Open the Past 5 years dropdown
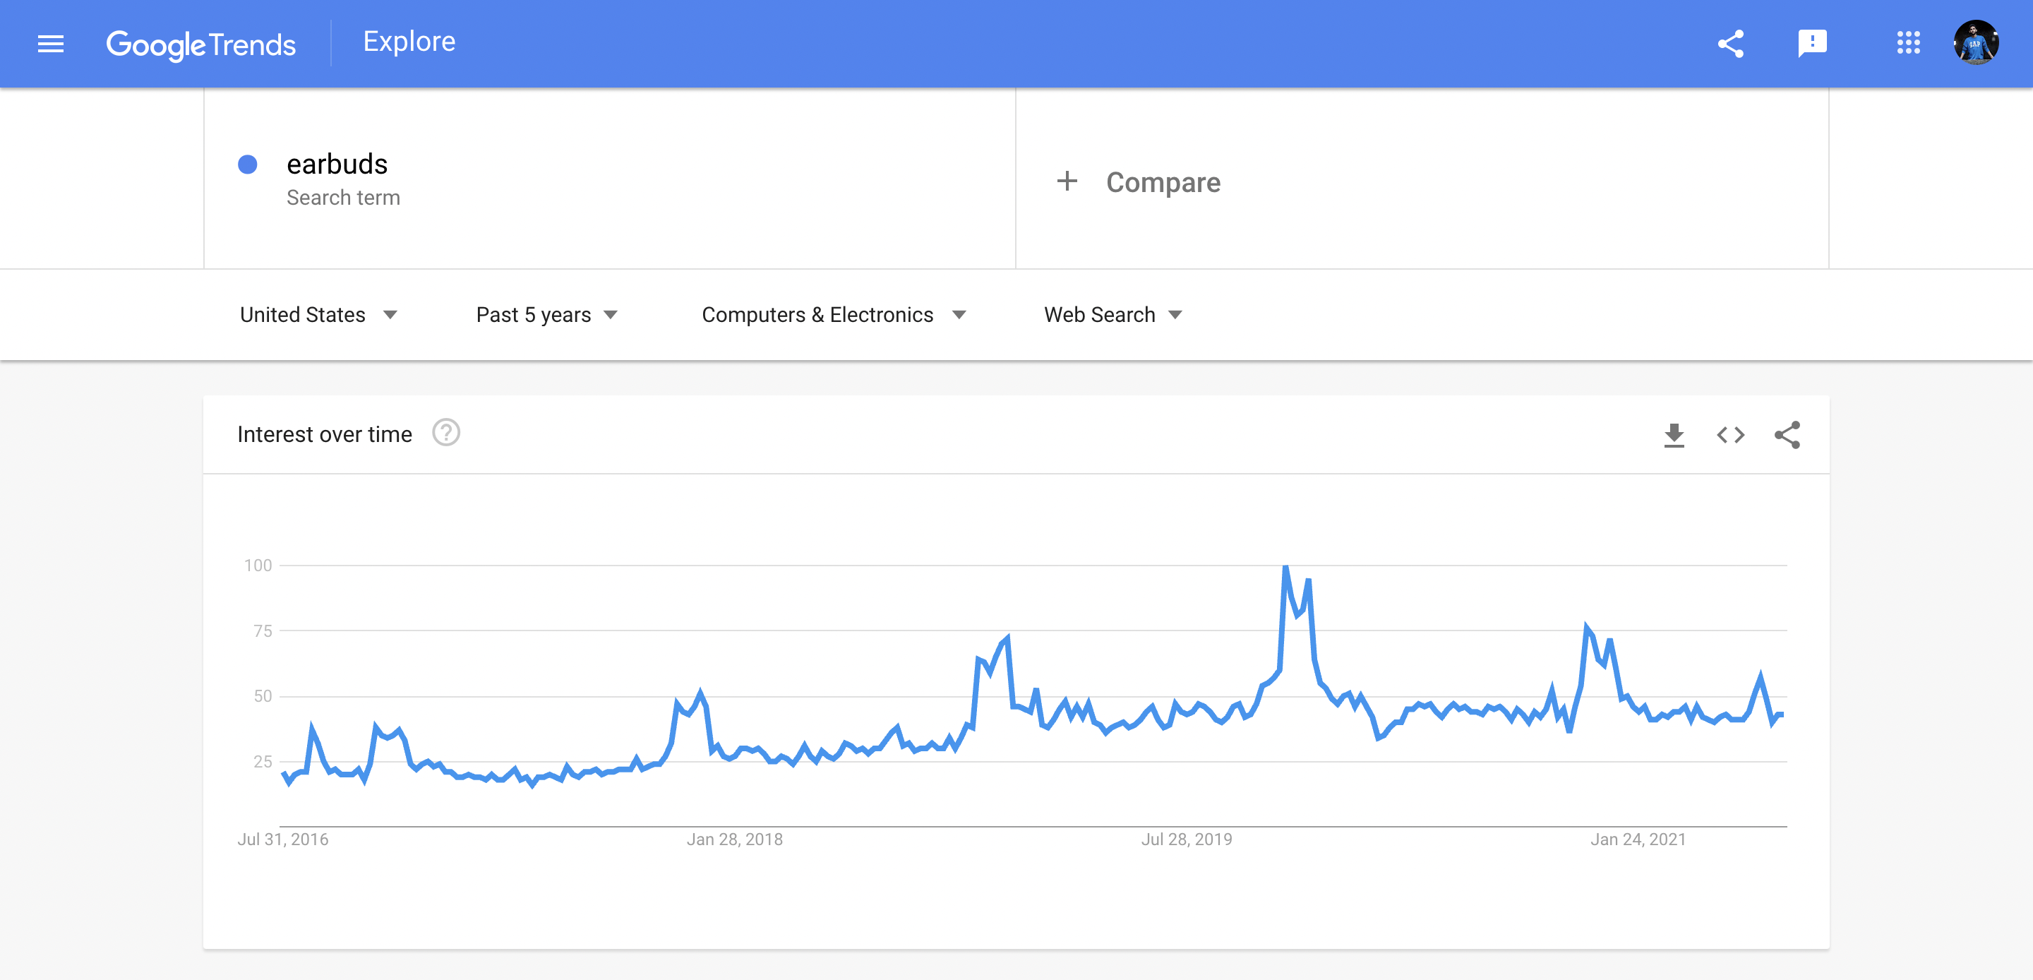 [546, 314]
